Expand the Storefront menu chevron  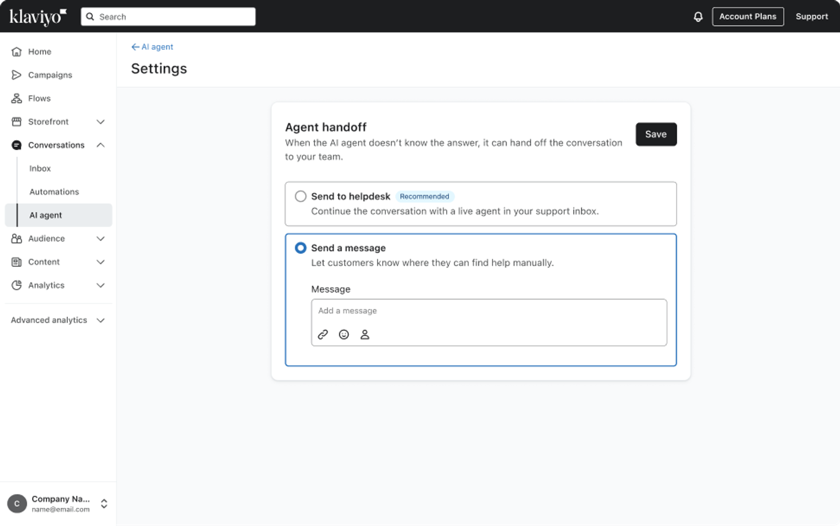[x=101, y=122]
